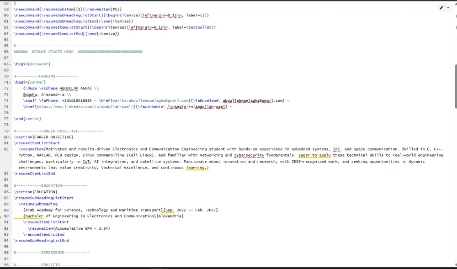Open the pencil editing-mode dropdown
The height and width of the screenshot is (269, 457).
pyautogui.click(x=445, y=8)
